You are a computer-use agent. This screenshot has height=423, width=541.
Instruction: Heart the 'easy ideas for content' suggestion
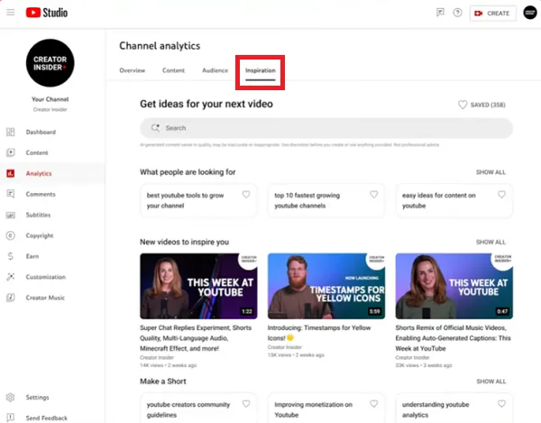[501, 194]
